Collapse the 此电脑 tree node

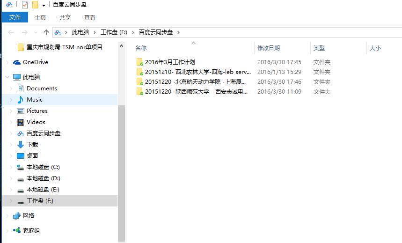click(x=7, y=77)
